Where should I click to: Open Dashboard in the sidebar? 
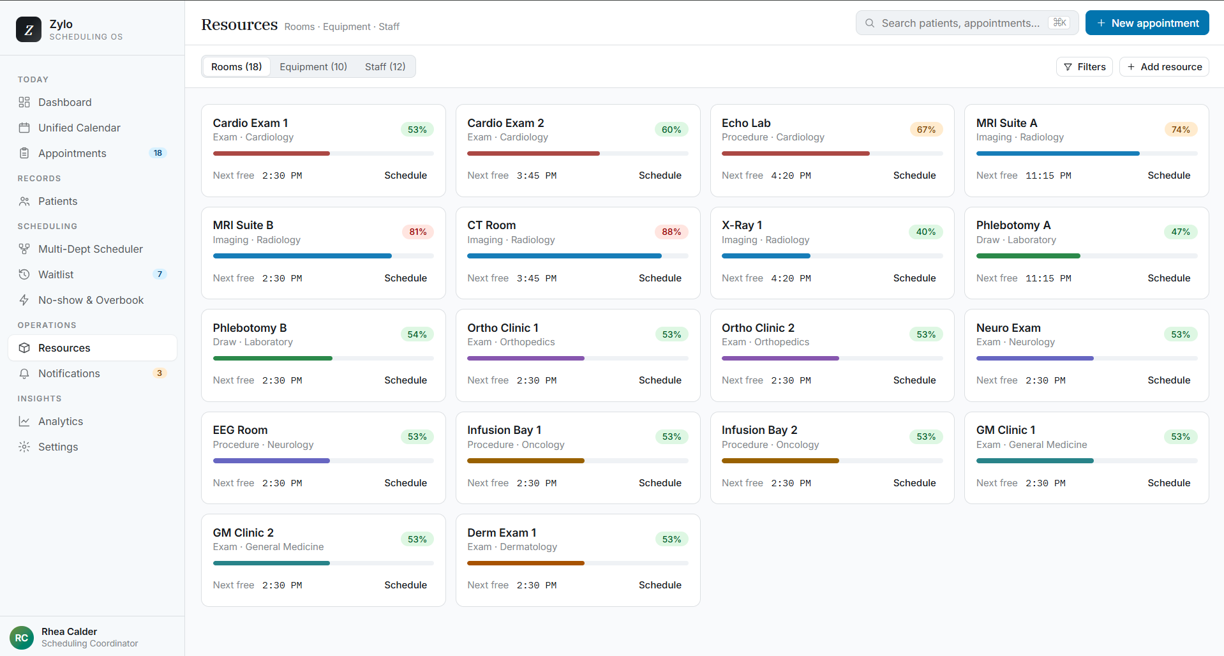pos(93,102)
